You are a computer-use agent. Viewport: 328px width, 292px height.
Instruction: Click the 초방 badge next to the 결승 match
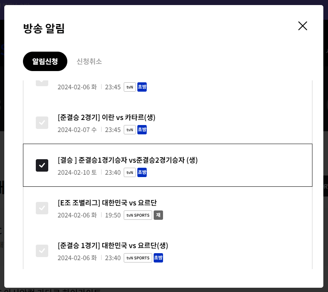tap(142, 172)
